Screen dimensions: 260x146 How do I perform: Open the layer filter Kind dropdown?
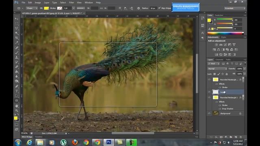point(214,64)
